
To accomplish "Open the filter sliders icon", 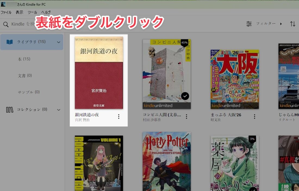I will click(x=249, y=24).
